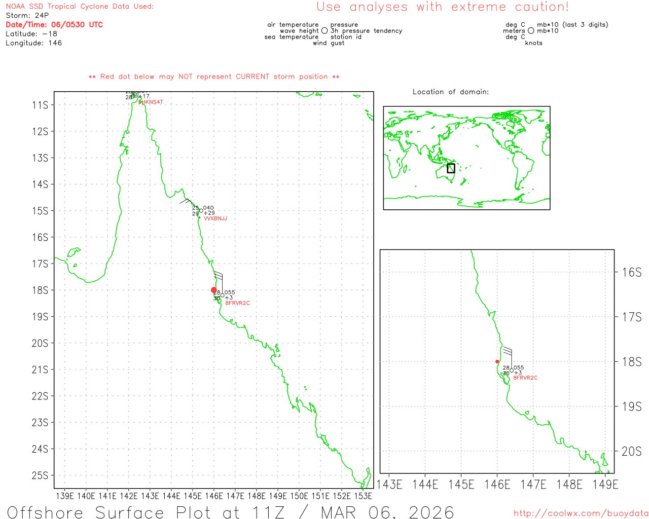Click the 139E longitude axis label
Viewport: 649px width, 519px height.
(x=65, y=496)
